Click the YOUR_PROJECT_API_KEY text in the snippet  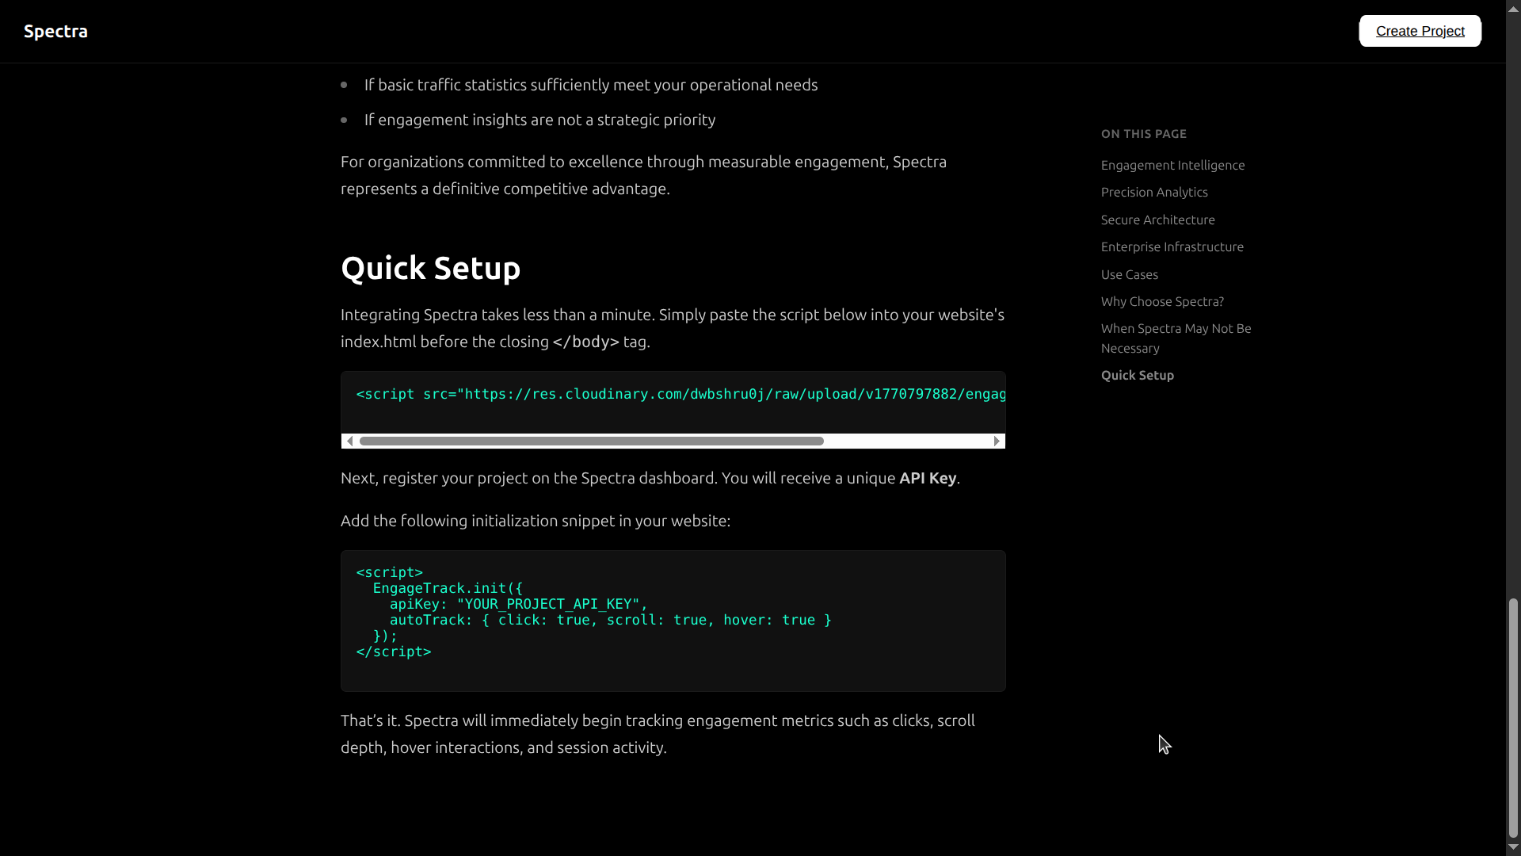coord(547,604)
